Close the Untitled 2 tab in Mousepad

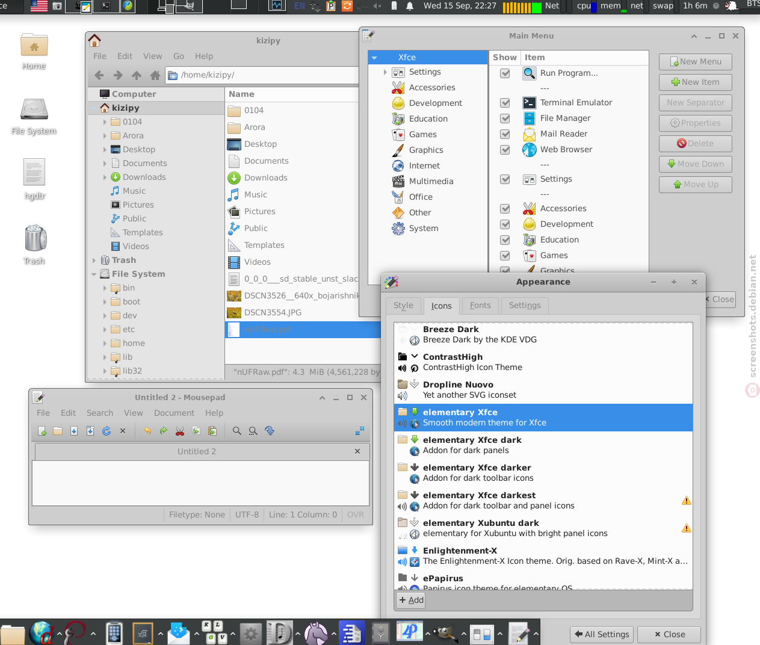click(x=357, y=451)
